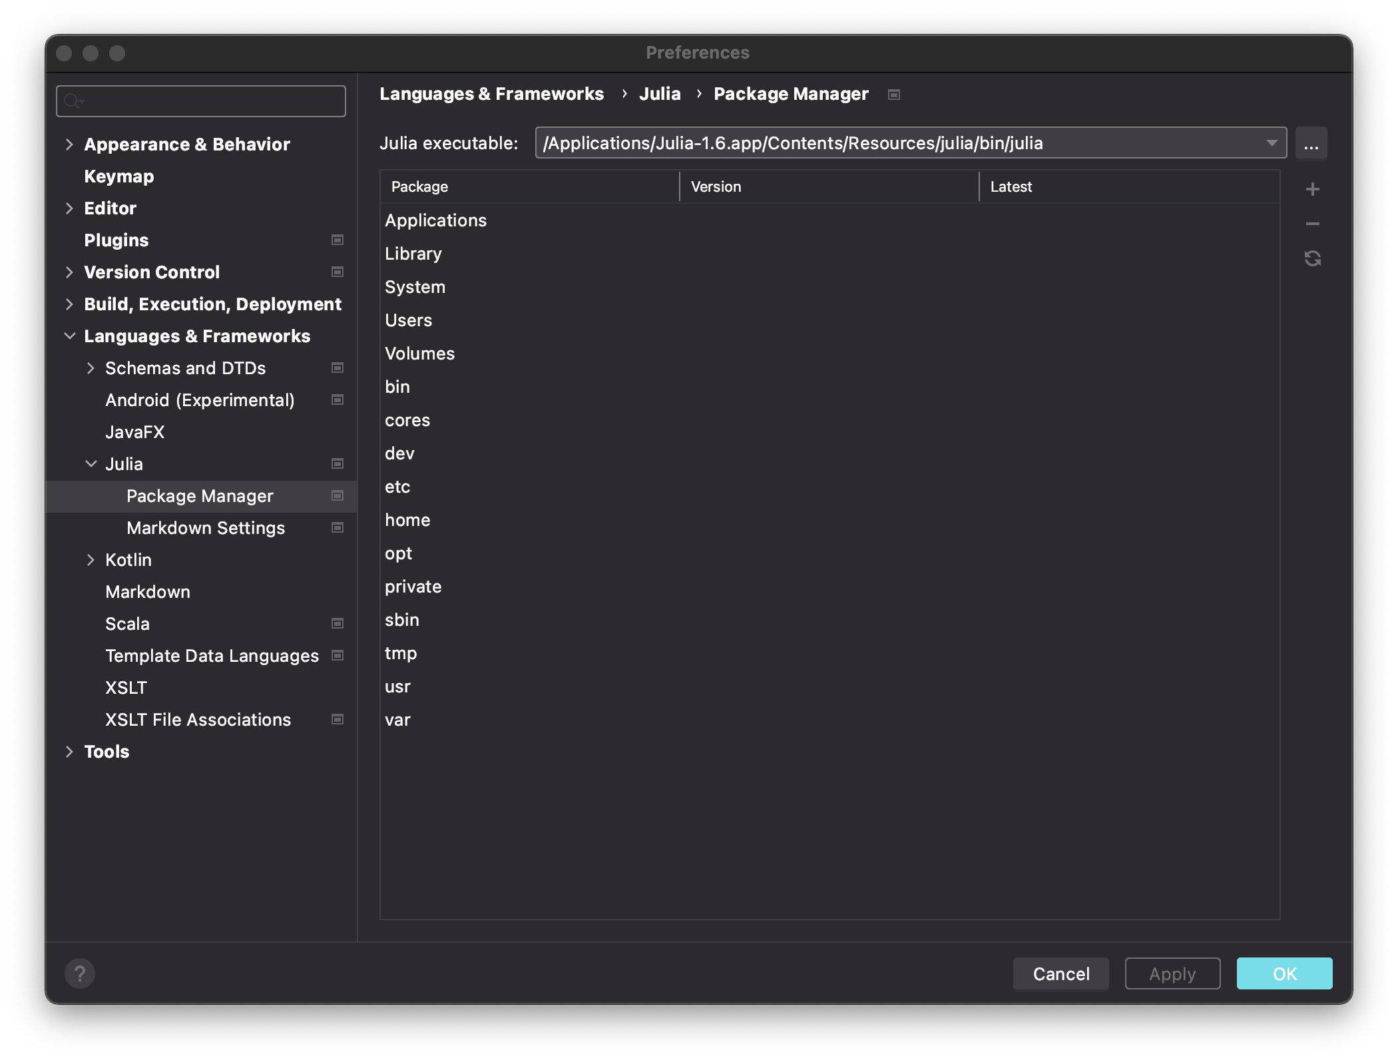Image resolution: width=1398 pixels, height=1060 pixels.
Task: Click the Cancel button
Action: click(1060, 973)
